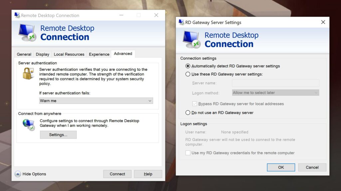Image resolution: width=341 pixels, height=191 pixels.
Task: Click the padlock icon under Server authentication
Action: tap(28, 73)
